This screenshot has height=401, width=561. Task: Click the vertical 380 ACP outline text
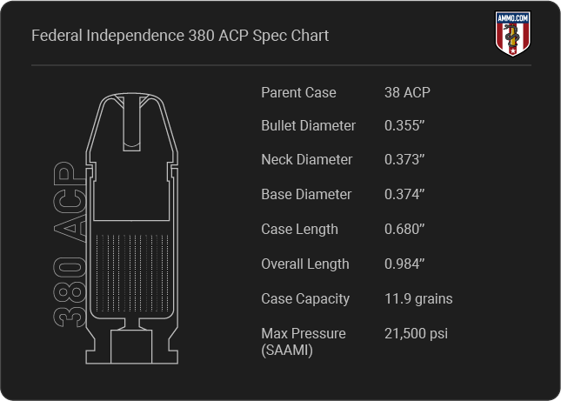coord(70,244)
